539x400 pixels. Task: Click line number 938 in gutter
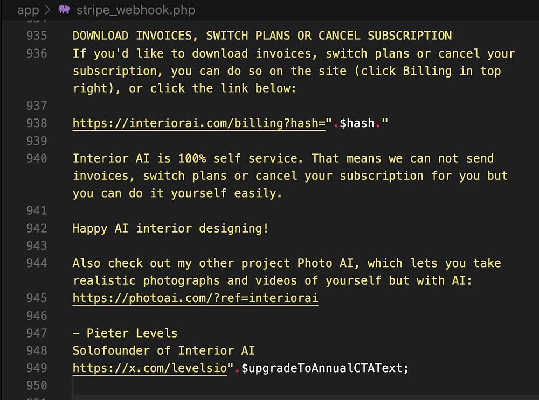pos(37,123)
